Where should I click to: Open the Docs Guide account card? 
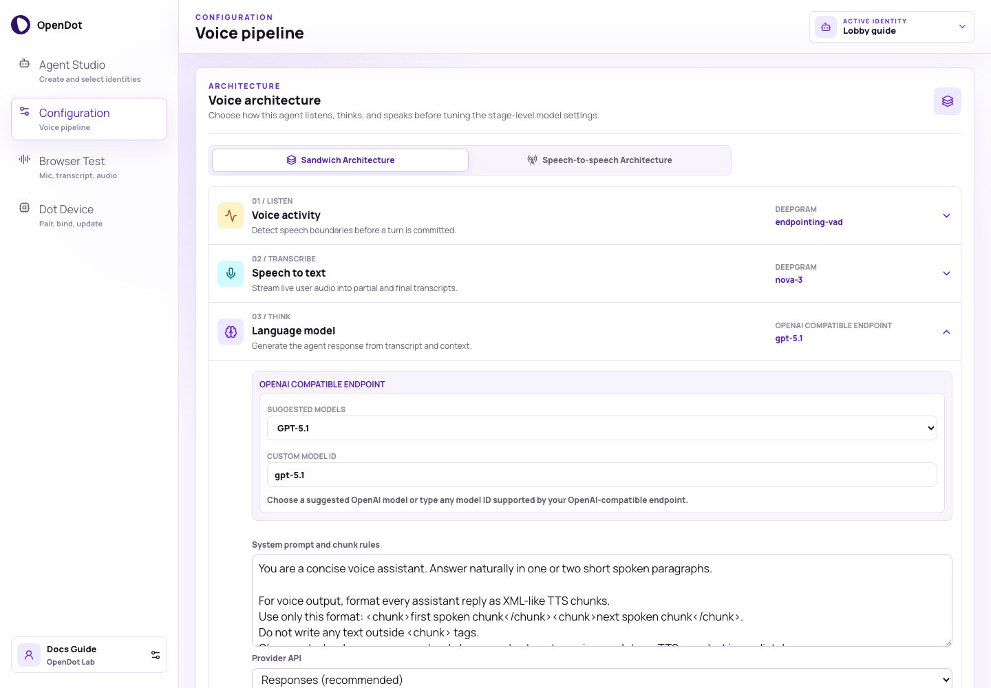point(89,655)
